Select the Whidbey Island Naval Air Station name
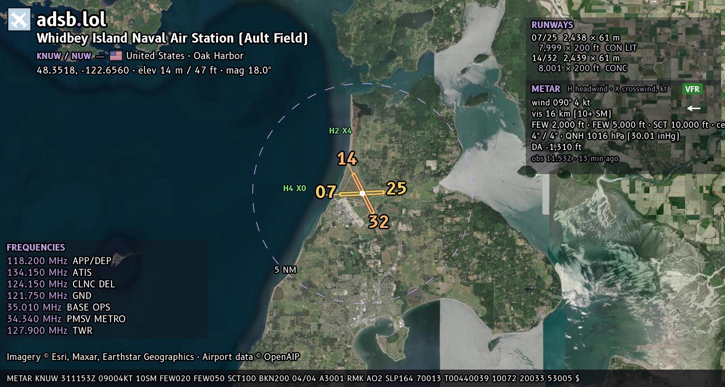This screenshot has width=725, height=387. [x=172, y=38]
